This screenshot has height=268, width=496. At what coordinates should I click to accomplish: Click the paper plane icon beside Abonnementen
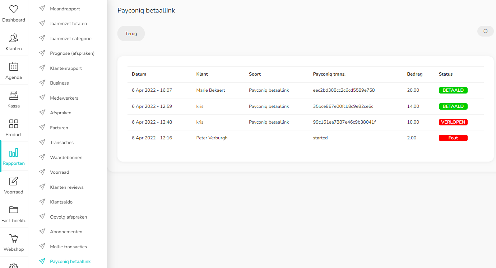[42, 231]
